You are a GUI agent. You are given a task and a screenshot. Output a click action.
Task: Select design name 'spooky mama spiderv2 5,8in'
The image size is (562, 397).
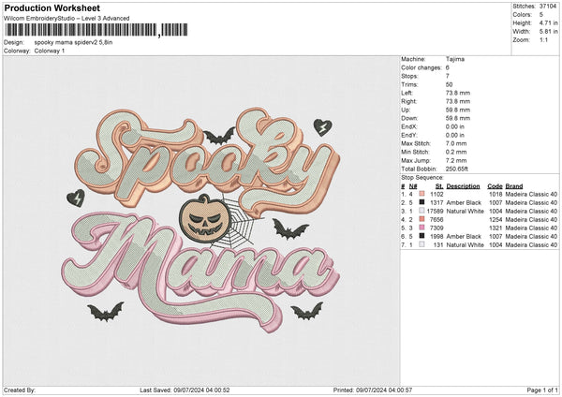(73, 42)
